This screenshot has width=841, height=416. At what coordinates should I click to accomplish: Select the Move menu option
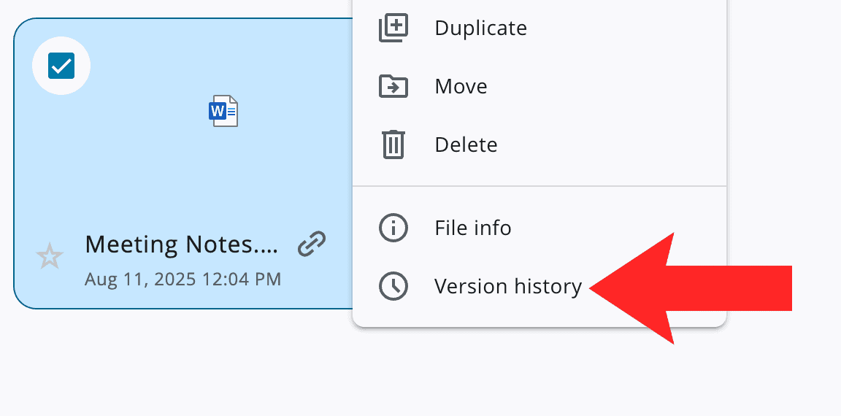tap(461, 87)
